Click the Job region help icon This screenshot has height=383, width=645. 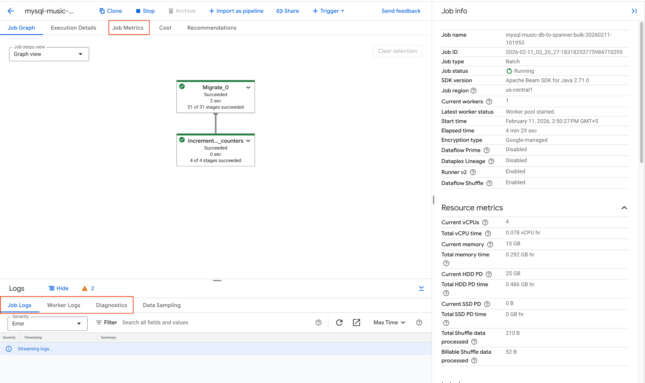(473, 91)
